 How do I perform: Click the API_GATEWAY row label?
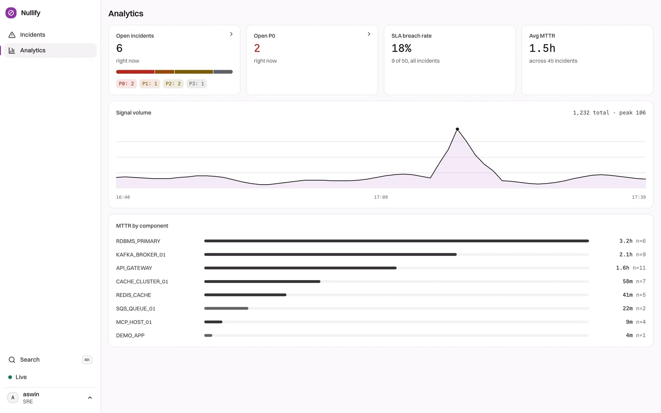[134, 268]
